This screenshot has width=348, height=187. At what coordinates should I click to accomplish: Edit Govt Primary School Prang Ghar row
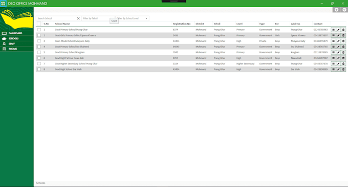click(338, 30)
